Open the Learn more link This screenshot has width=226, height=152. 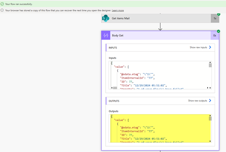pyautogui.click(x=118, y=10)
